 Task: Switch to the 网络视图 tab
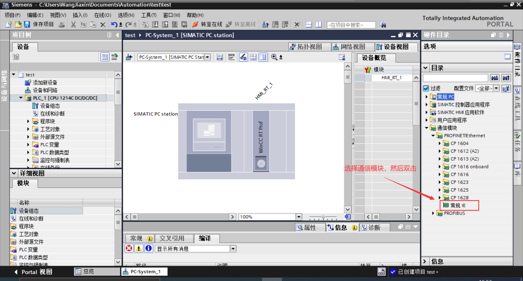pyautogui.click(x=353, y=47)
